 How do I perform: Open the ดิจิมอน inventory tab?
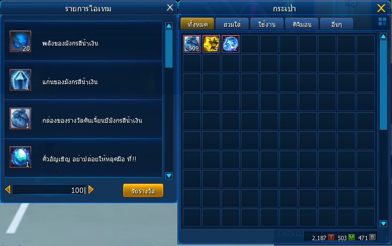302,24
